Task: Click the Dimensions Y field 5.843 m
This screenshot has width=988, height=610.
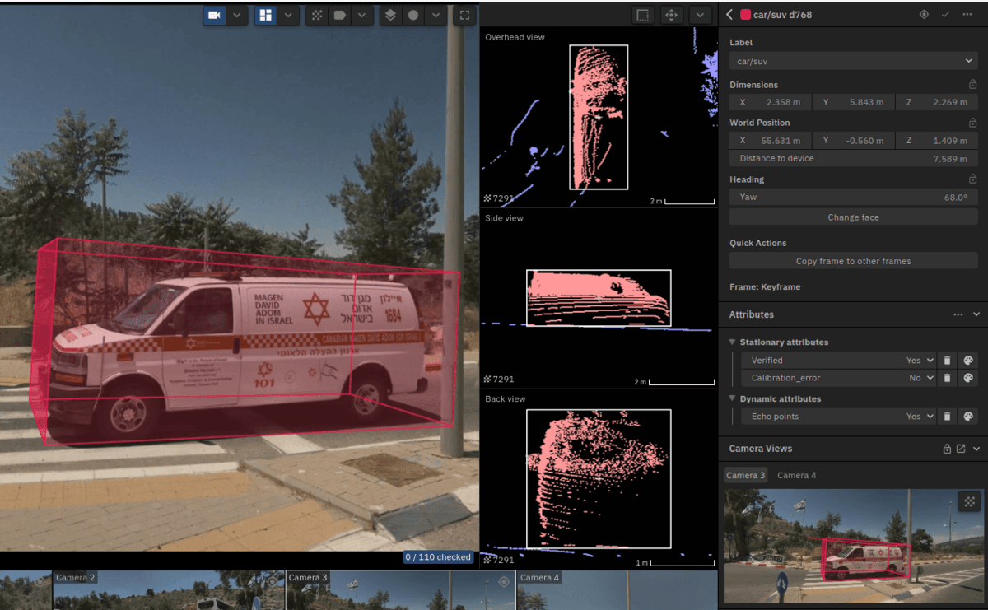Action: (x=854, y=102)
